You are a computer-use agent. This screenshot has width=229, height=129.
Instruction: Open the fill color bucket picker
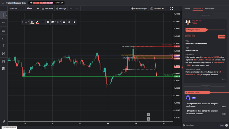[x=32, y=22]
